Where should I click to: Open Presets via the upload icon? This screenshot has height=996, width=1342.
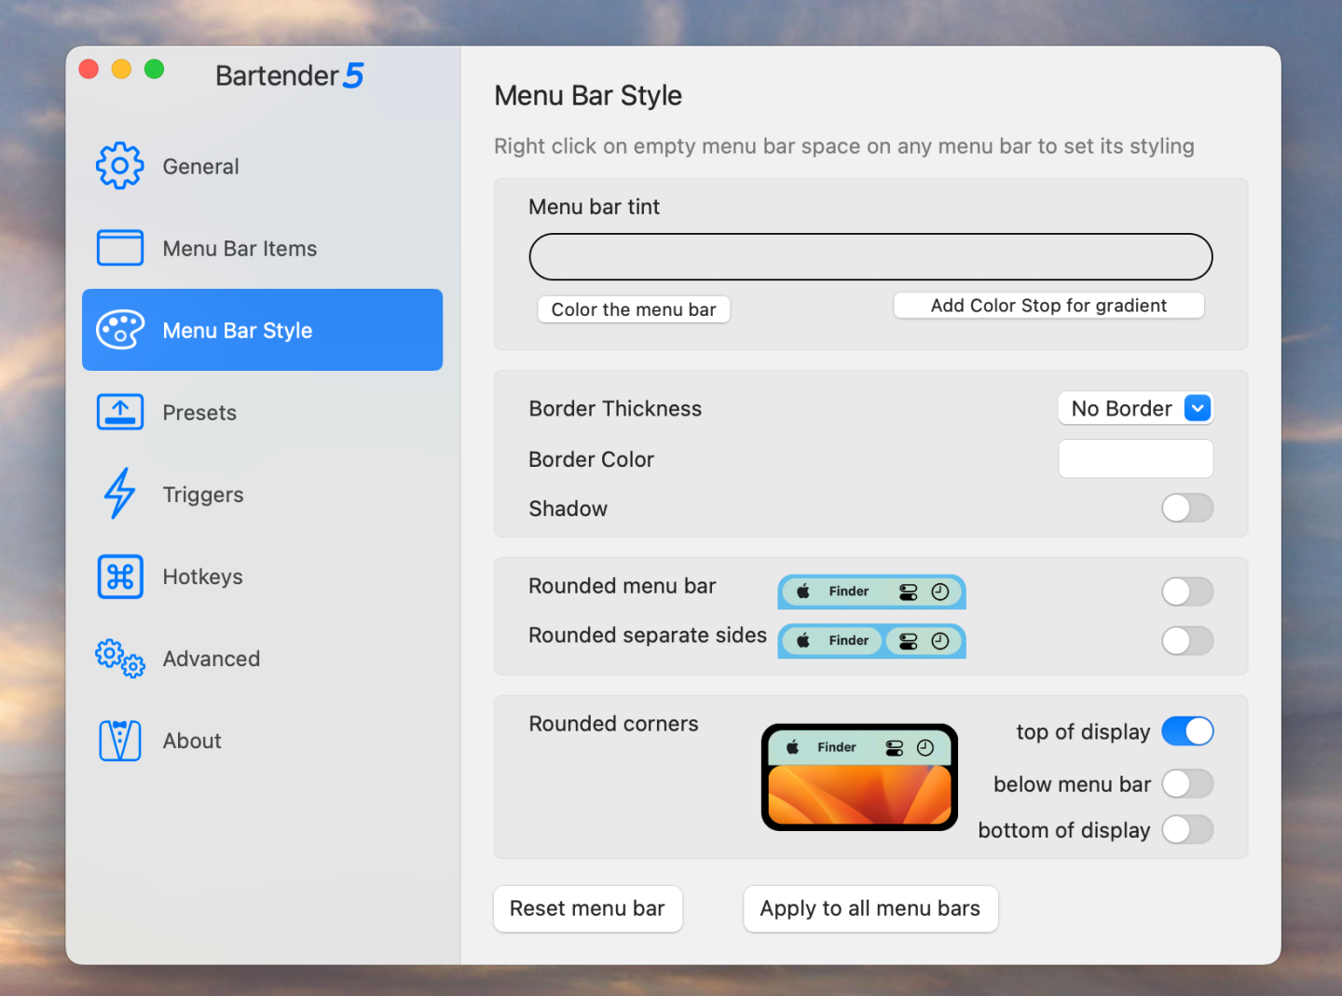[119, 412]
